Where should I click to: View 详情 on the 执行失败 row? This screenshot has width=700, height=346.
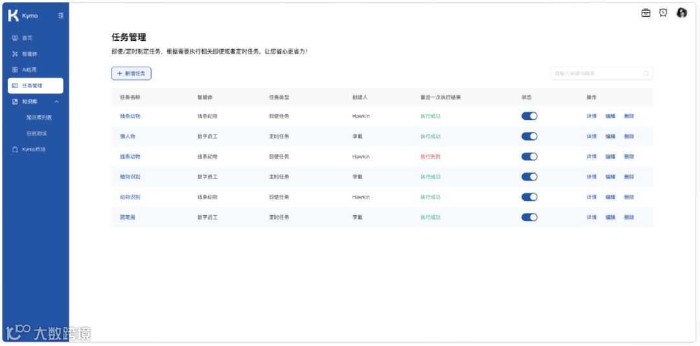coord(592,156)
